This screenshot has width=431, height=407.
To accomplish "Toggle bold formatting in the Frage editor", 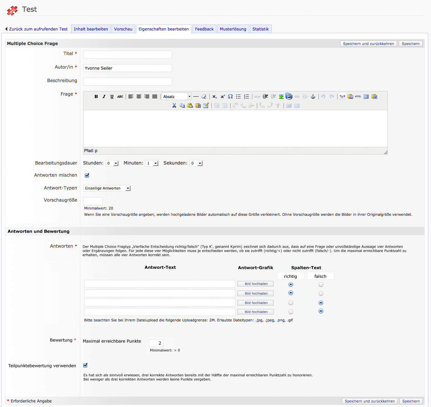I will pos(96,97).
